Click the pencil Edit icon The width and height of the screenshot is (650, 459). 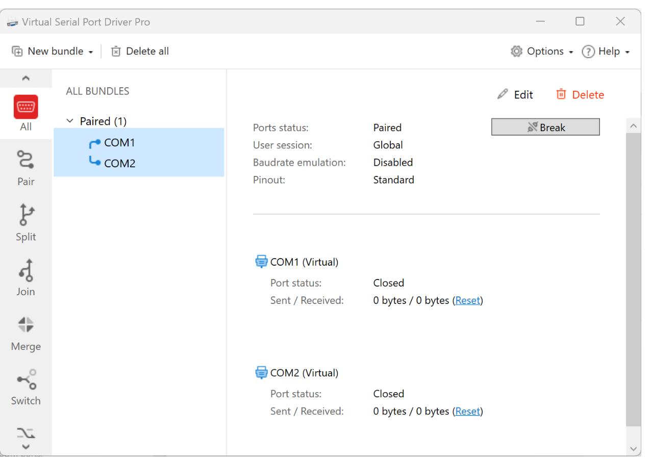tap(503, 94)
